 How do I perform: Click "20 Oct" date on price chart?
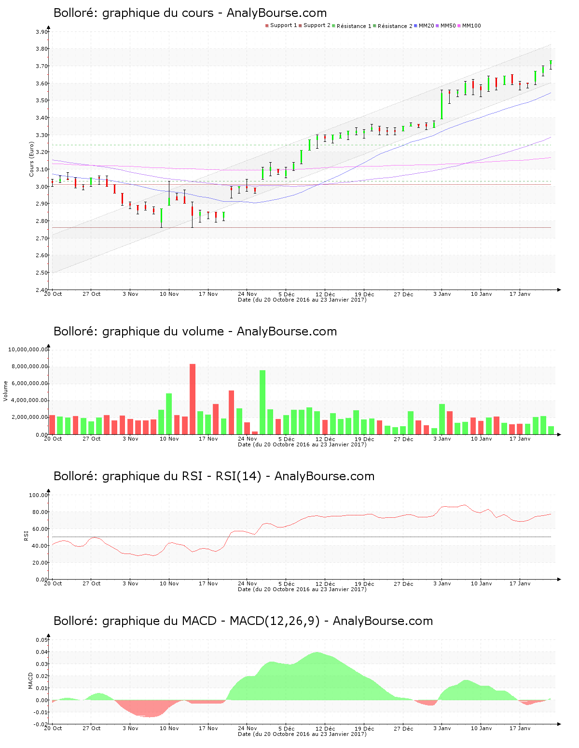point(53,294)
